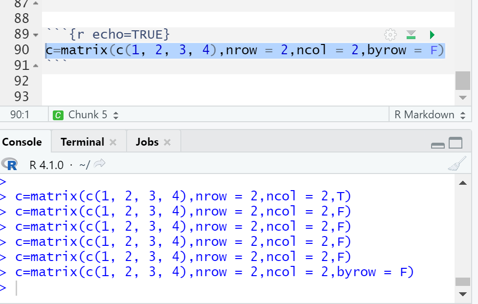Run all chunks above current chunk
The width and height of the screenshot is (478, 304).
411,35
